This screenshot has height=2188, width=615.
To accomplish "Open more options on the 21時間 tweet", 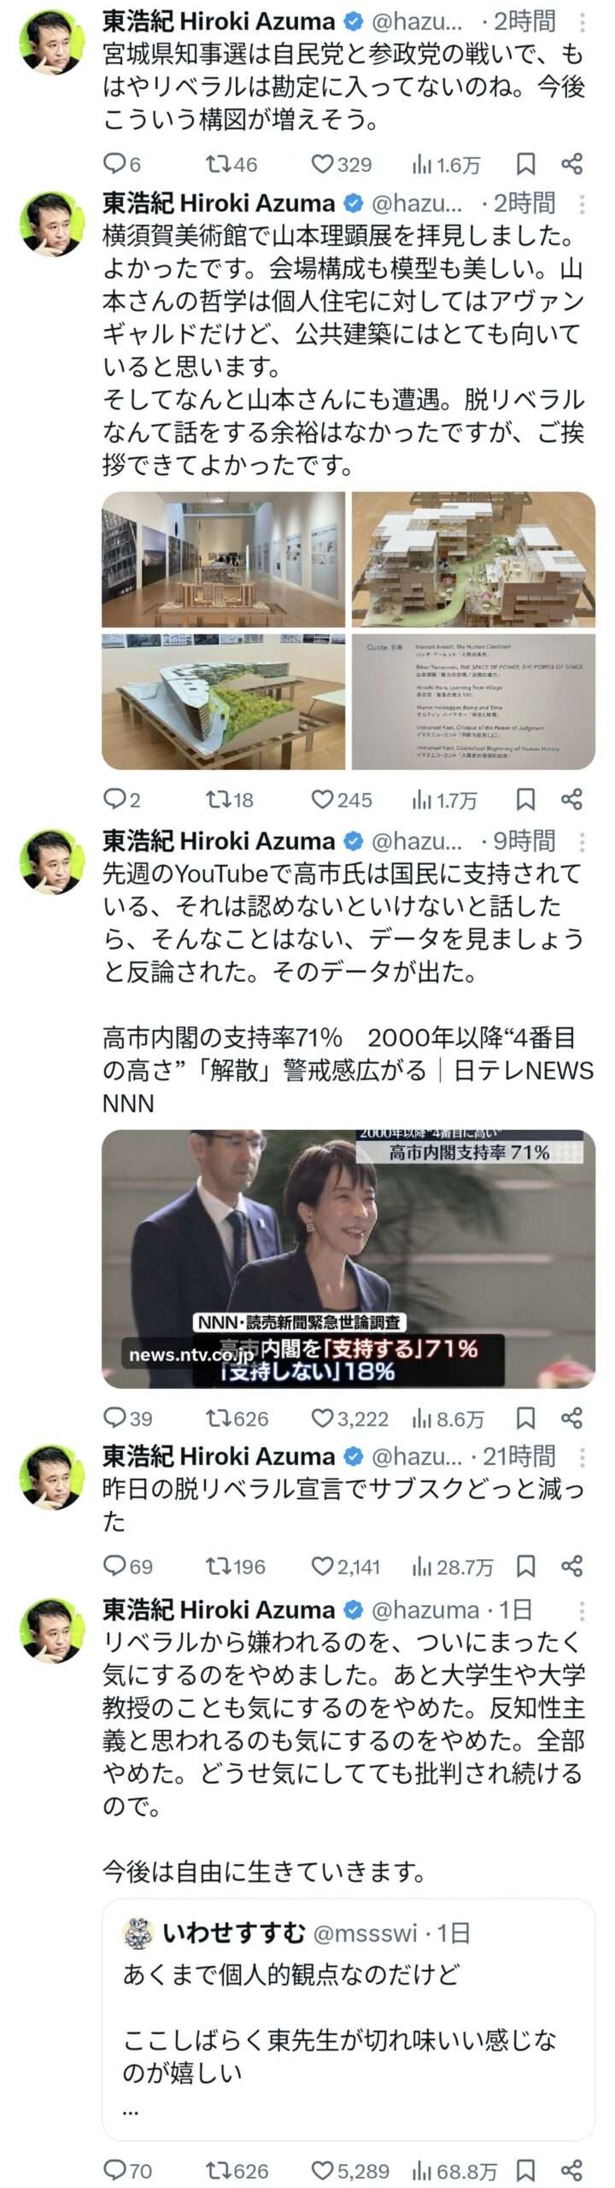I will click(x=583, y=1456).
